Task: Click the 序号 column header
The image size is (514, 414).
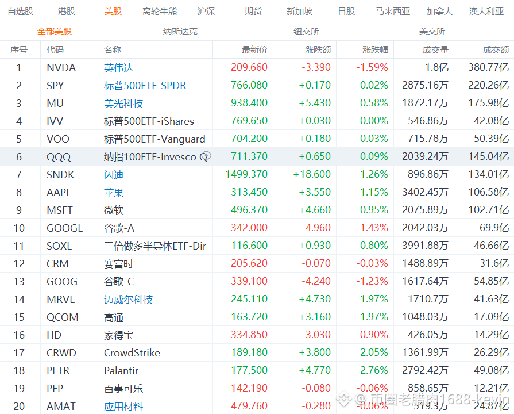Action: (19, 50)
